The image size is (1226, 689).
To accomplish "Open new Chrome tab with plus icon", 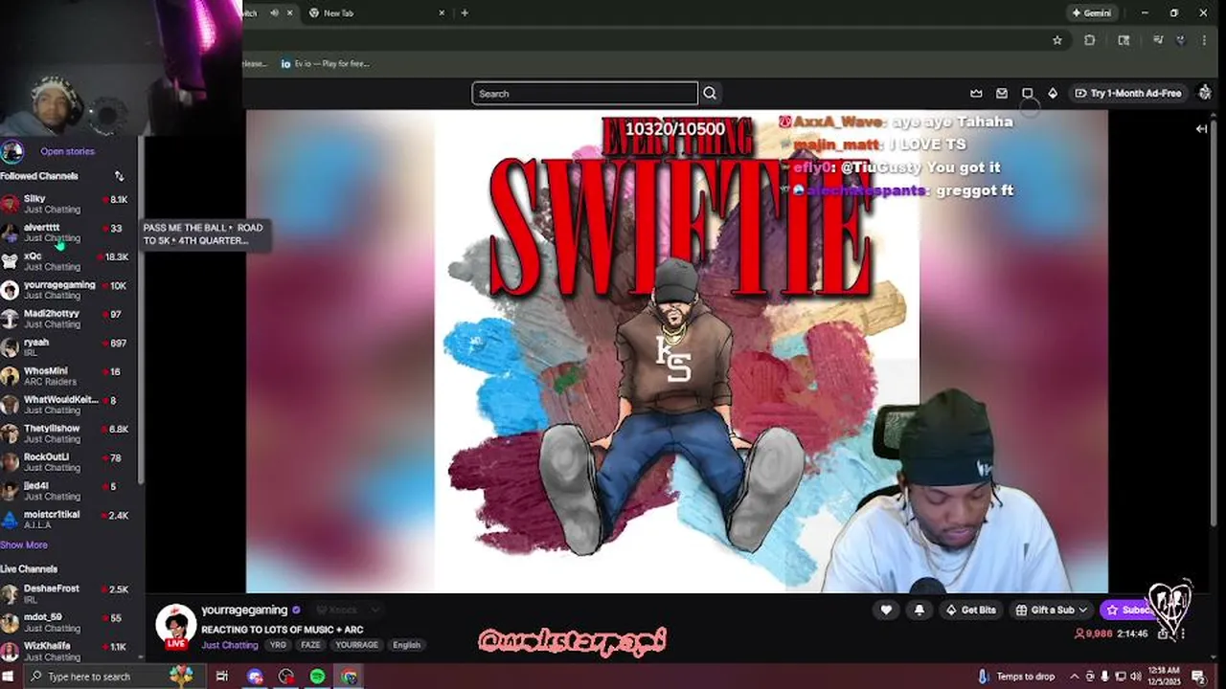I will (465, 12).
